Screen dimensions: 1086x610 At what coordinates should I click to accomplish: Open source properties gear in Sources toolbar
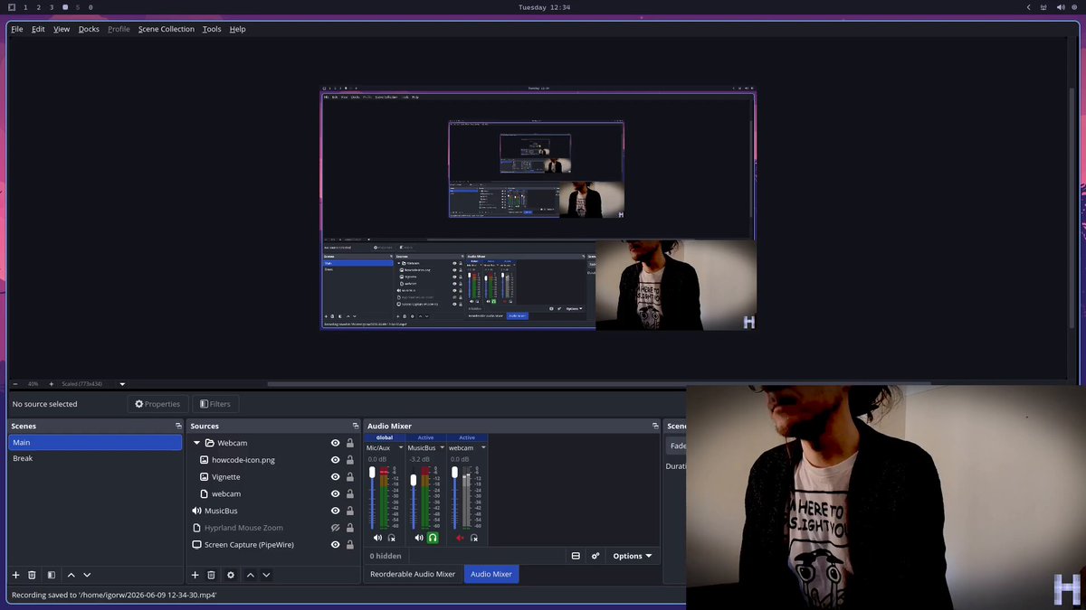point(231,575)
